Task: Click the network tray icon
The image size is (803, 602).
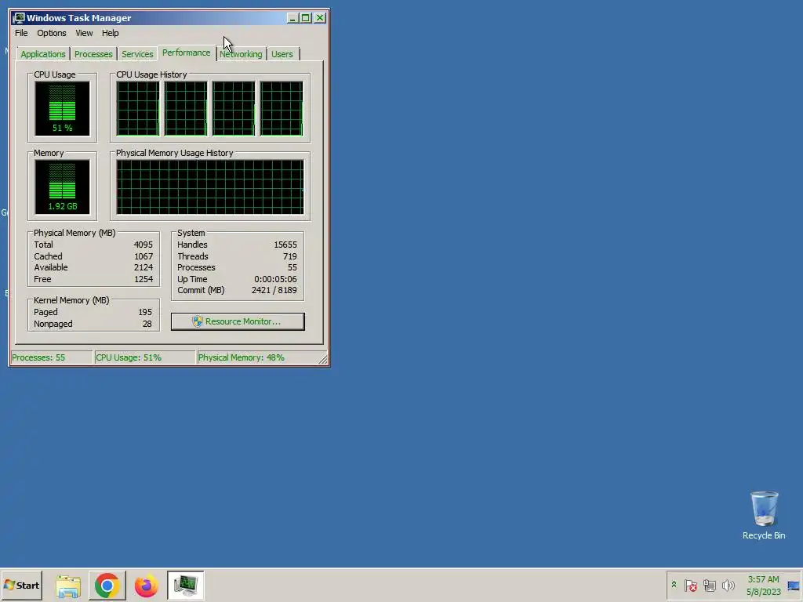Action: click(709, 585)
